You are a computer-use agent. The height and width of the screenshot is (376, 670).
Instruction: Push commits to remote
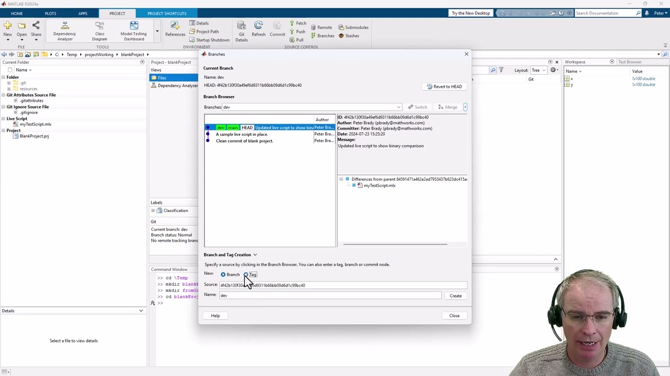point(297,31)
